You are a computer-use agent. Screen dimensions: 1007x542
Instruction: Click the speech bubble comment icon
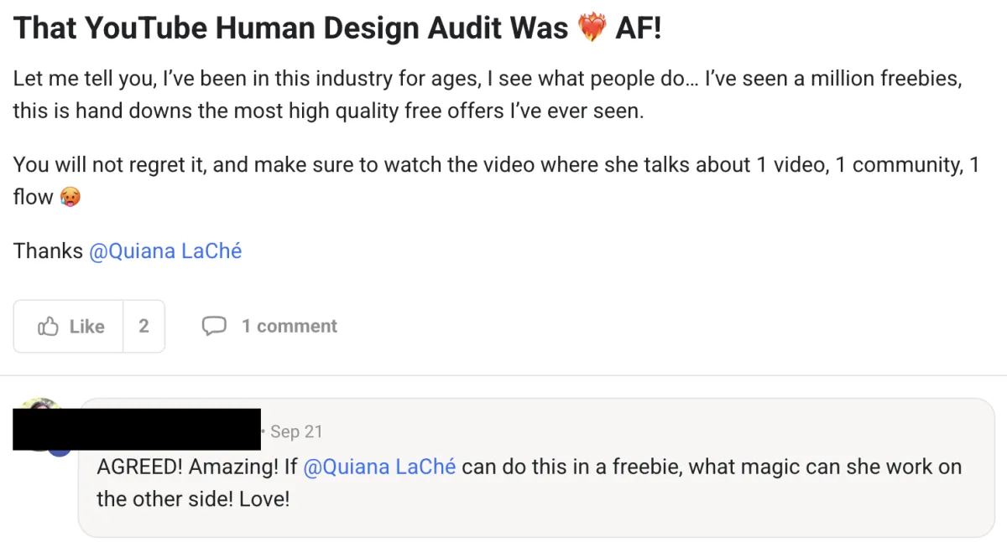point(215,326)
